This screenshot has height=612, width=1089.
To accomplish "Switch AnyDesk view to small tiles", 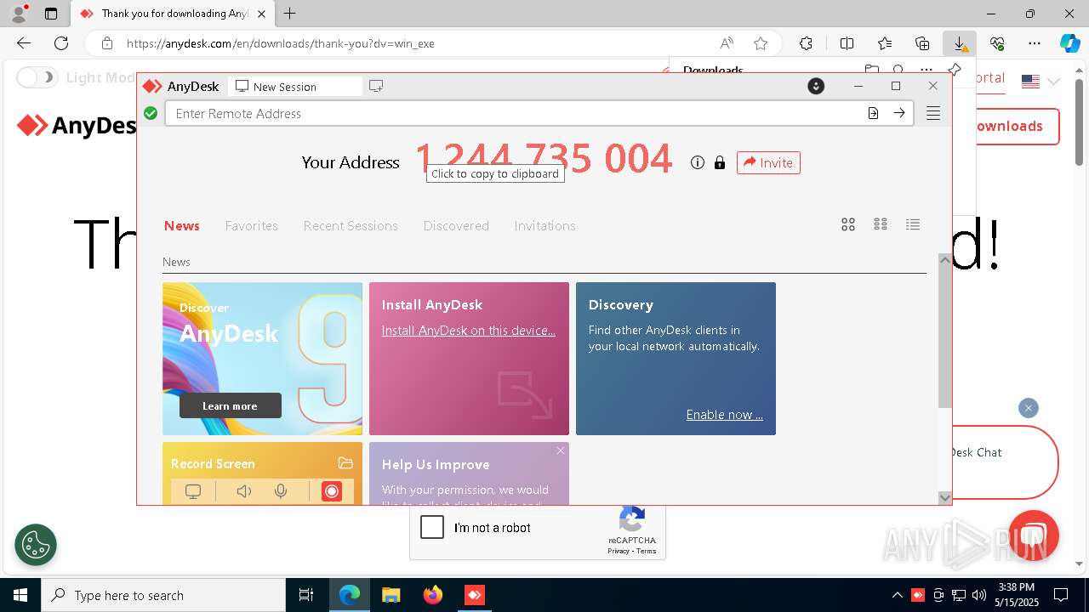I will (881, 224).
